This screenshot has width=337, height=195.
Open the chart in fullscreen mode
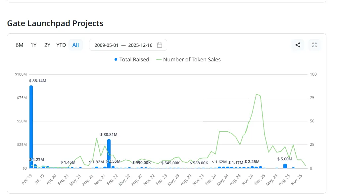tap(314, 45)
